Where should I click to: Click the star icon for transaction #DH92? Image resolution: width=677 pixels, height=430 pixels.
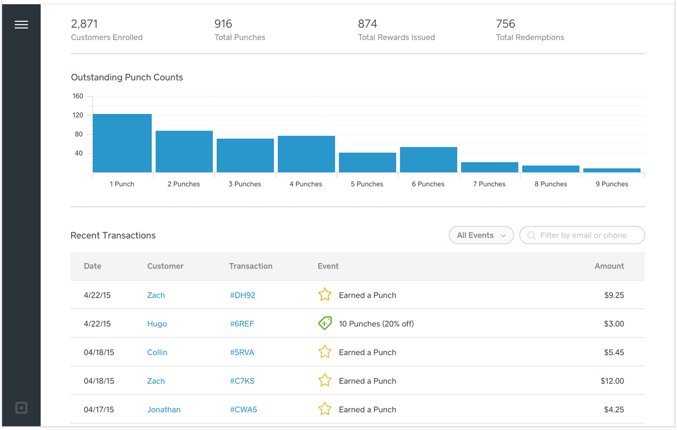coord(324,294)
